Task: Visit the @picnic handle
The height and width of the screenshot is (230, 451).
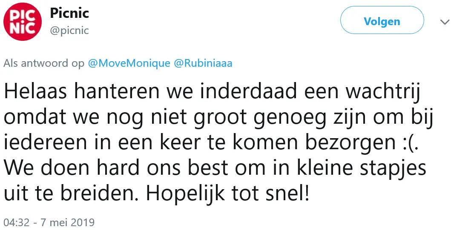Action: [69, 30]
